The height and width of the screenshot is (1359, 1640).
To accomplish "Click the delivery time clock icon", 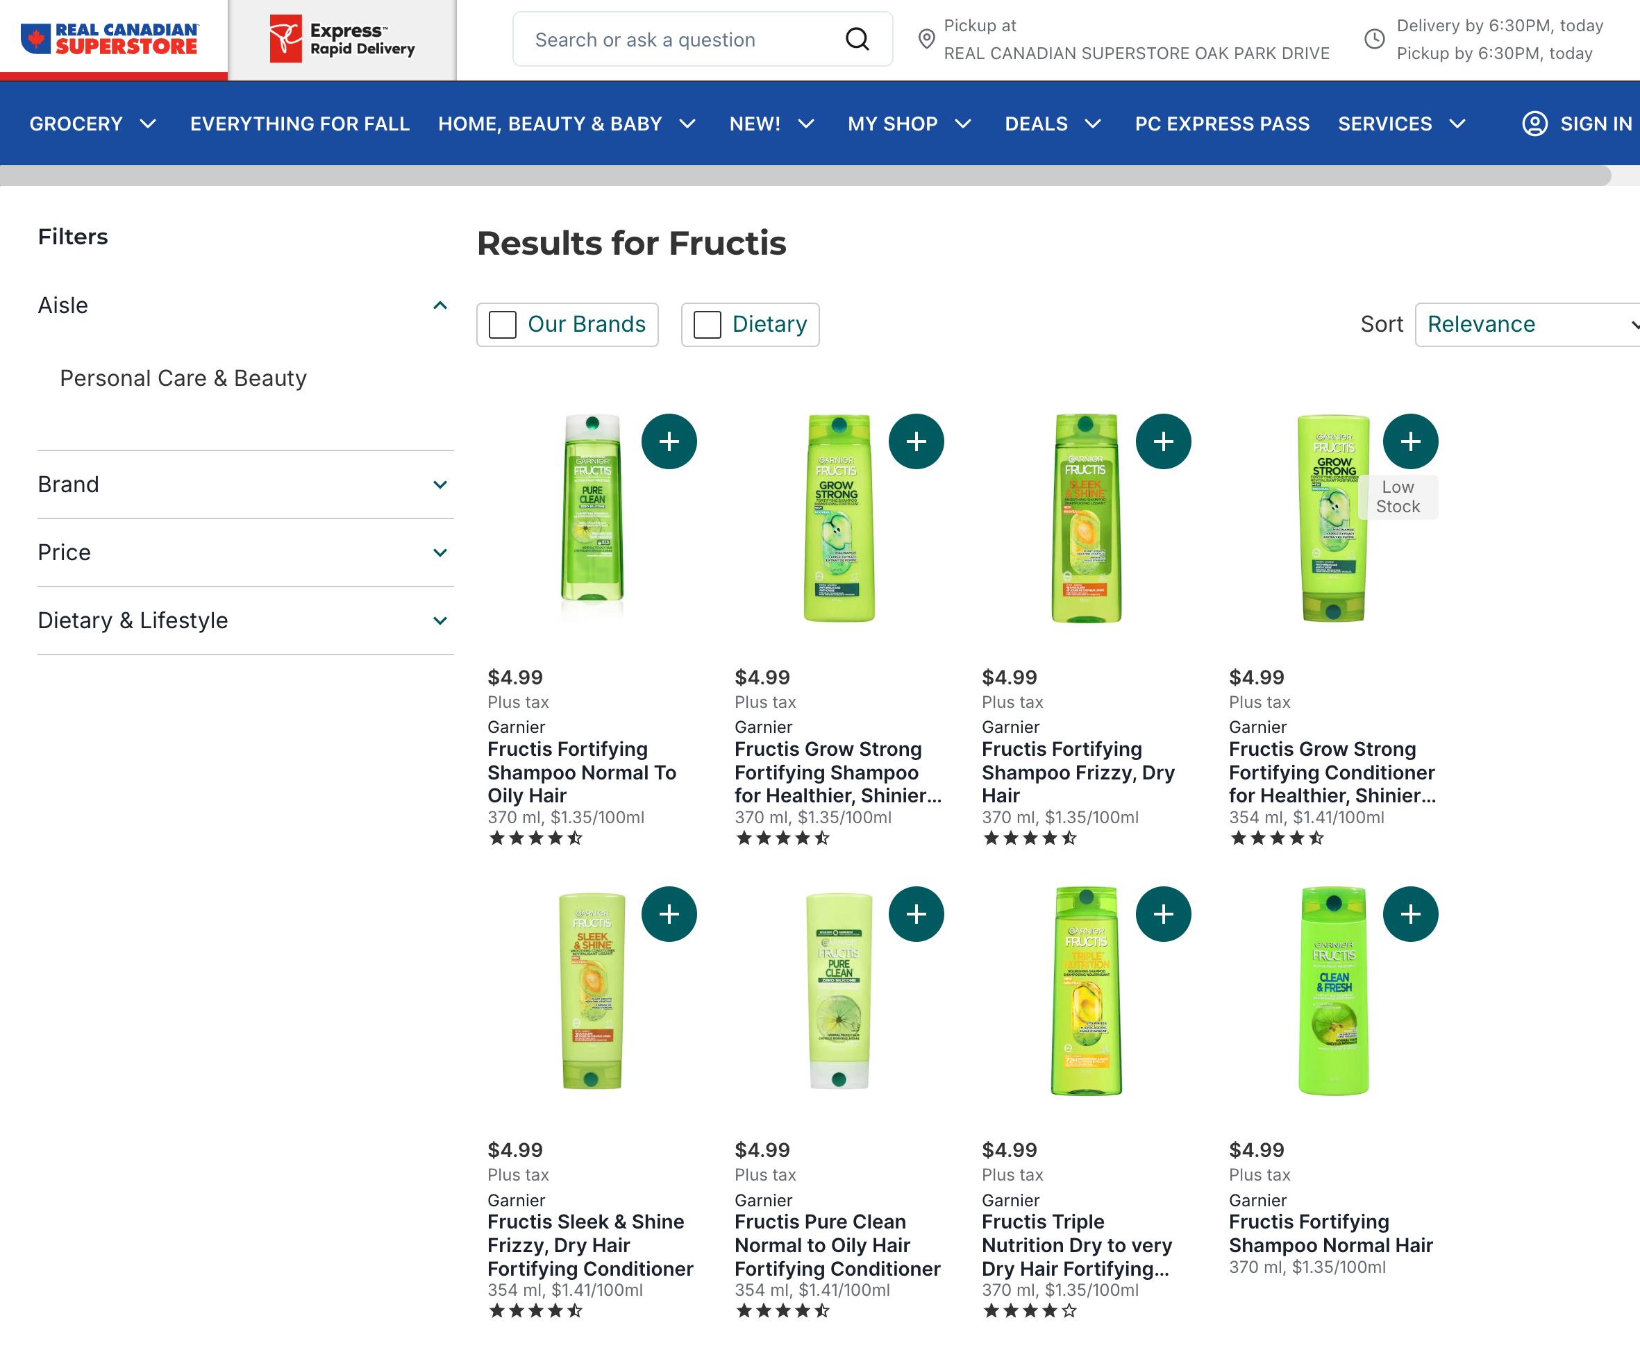I will coord(1375,39).
